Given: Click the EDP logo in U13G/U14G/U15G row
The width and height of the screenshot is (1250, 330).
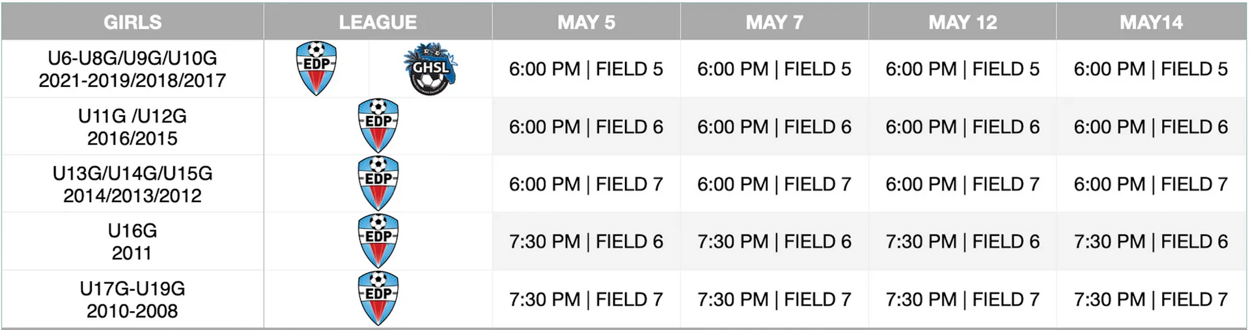Looking at the screenshot, I should click(x=378, y=183).
